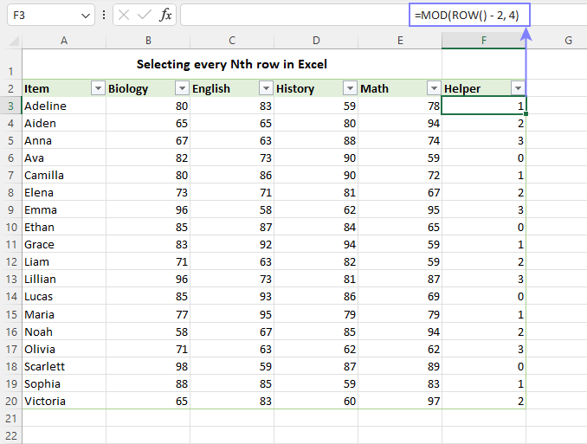Expand the History column filter arrow
Image resolution: width=587 pixels, height=444 pixels.
pyautogui.click(x=350, y=88)
